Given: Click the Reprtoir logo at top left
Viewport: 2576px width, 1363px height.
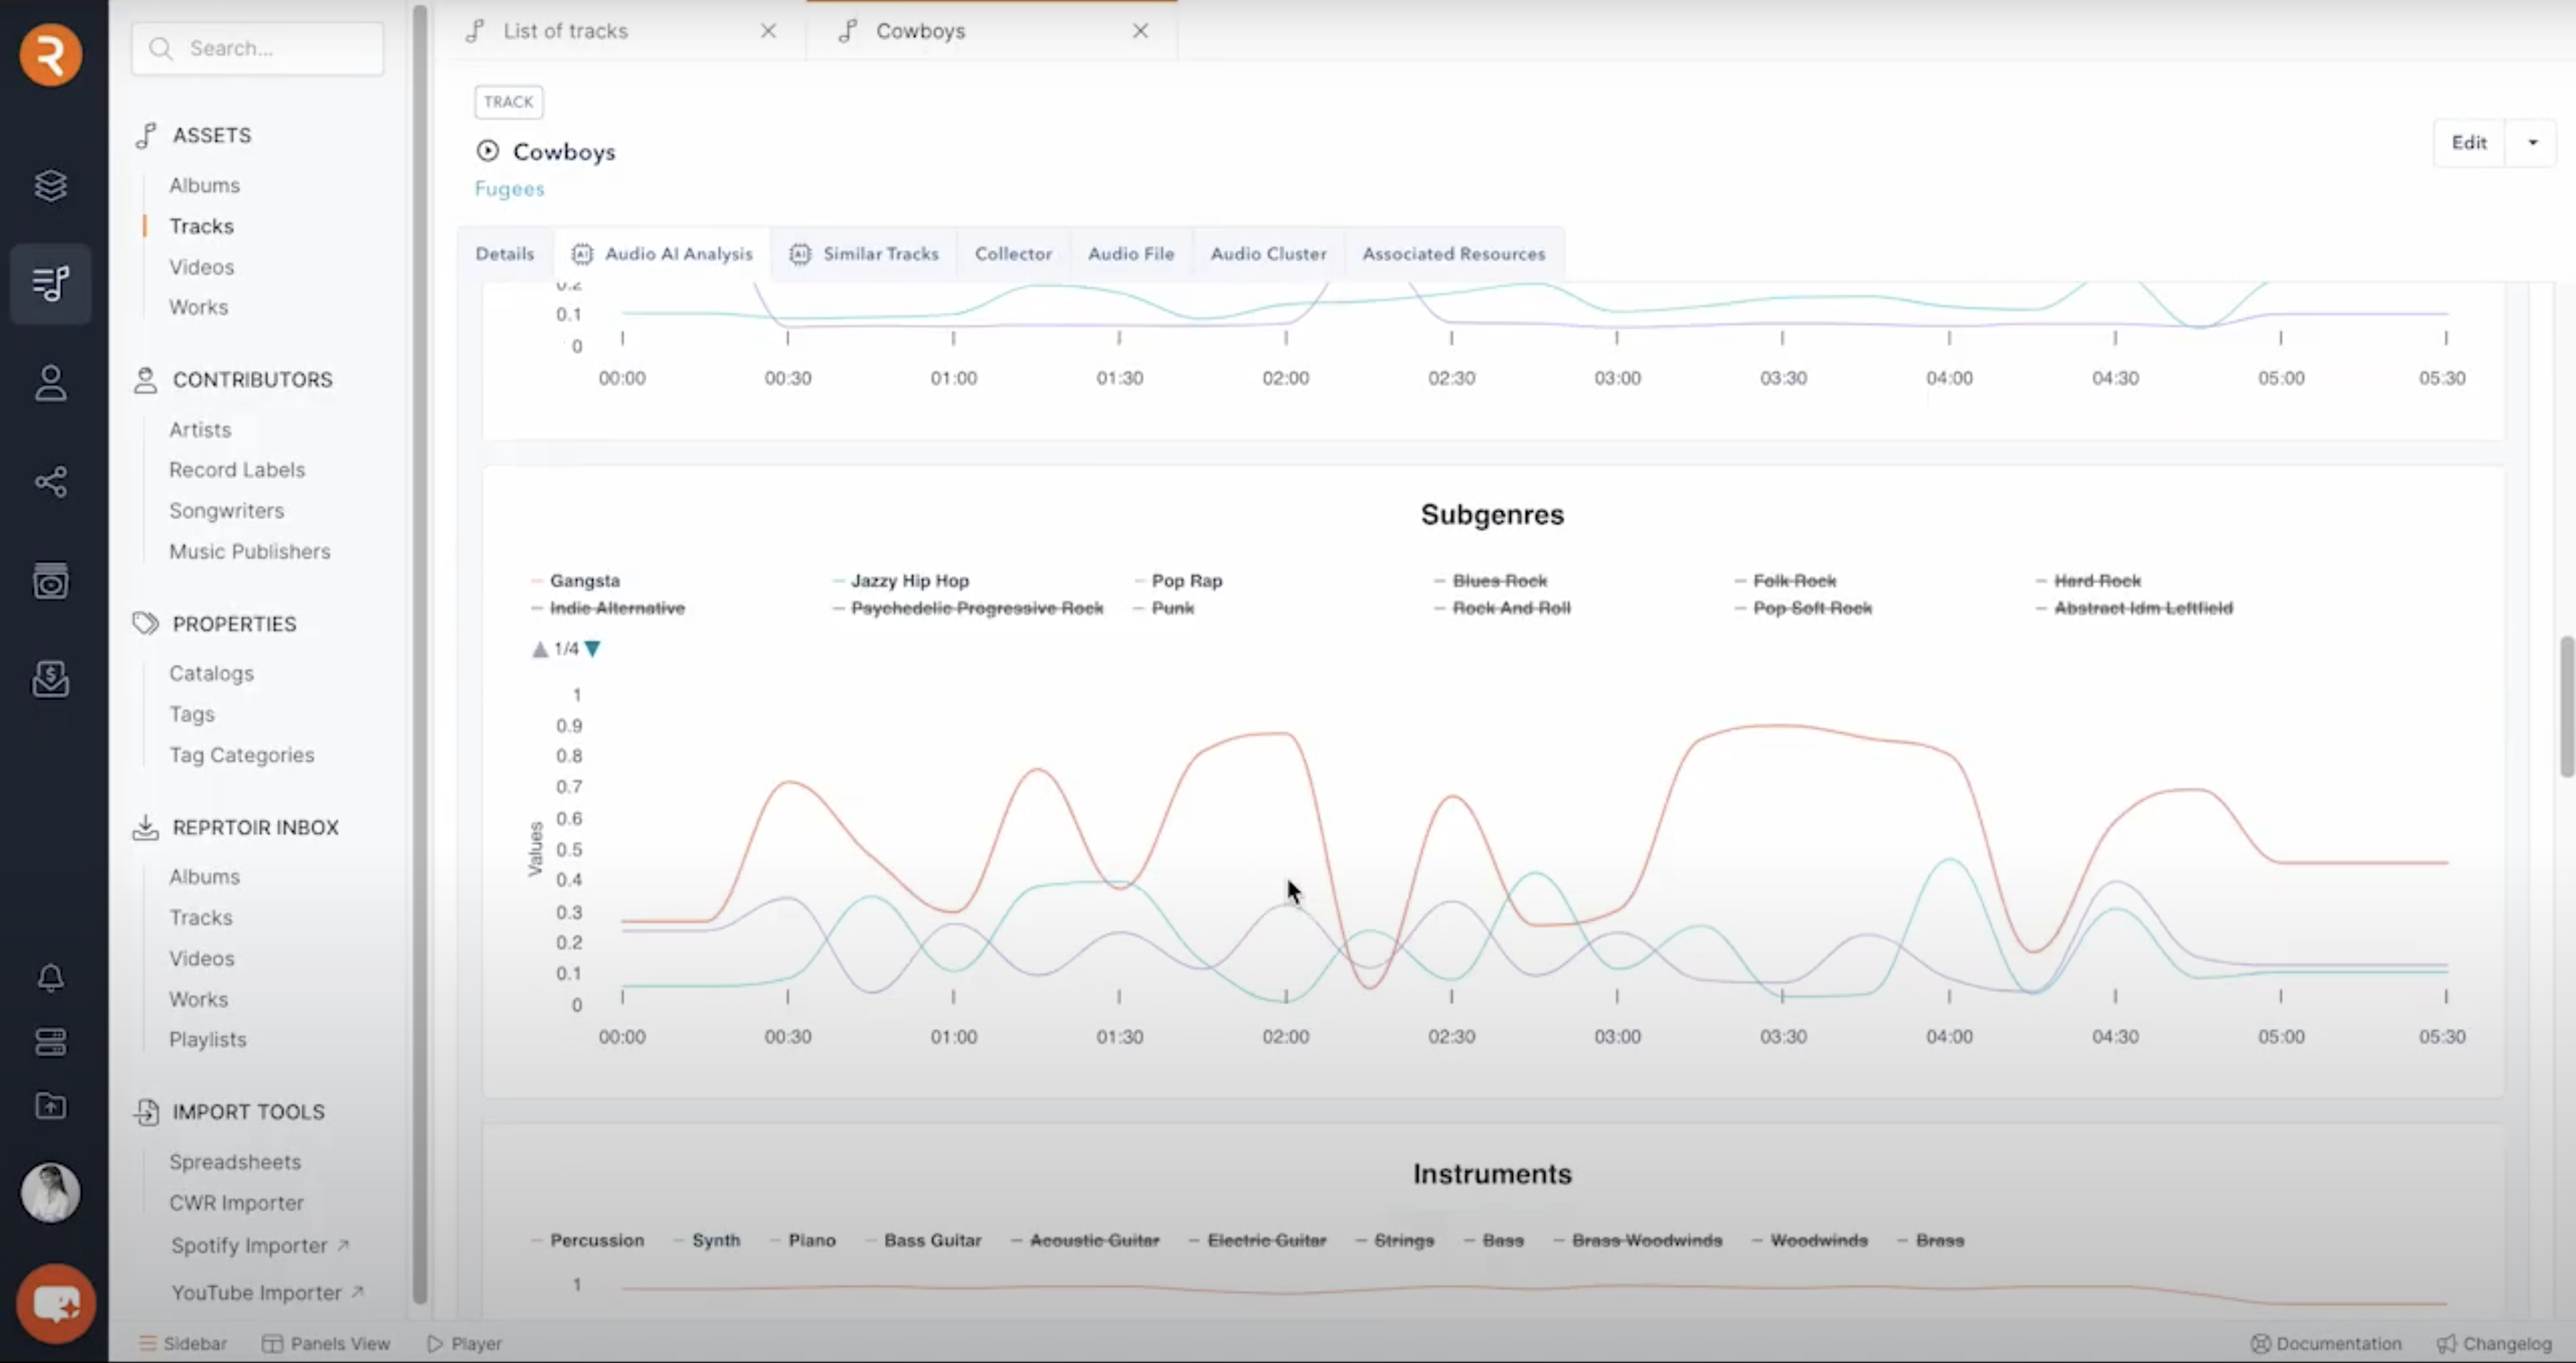Looking at the screenshot, I should 50,55.
